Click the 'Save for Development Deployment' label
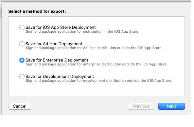The width and height of the screenshot is (194, 127). [x=60, y=77]
